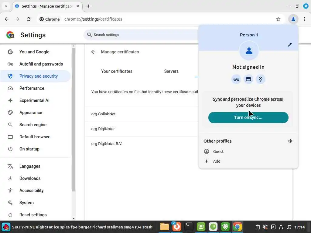Click the Chrome site info chip in address bar
This screenshot has width=311, height=233.
50,19
